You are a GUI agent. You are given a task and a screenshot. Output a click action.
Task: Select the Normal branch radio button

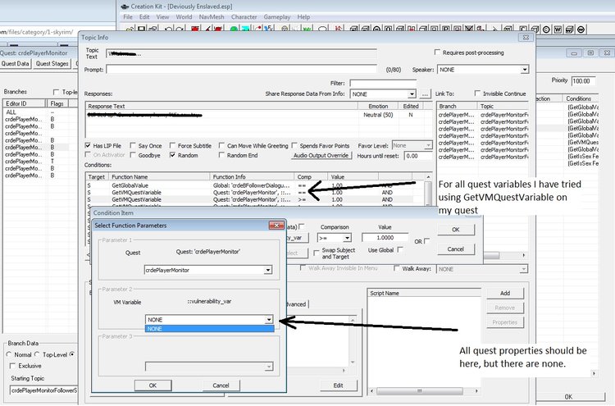click(9, 354)
